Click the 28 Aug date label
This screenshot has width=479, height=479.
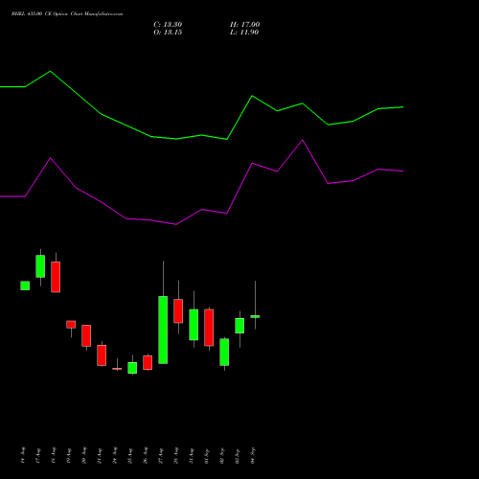pos(176,455)
